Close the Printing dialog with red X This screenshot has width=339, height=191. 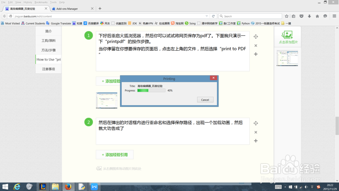213,78
